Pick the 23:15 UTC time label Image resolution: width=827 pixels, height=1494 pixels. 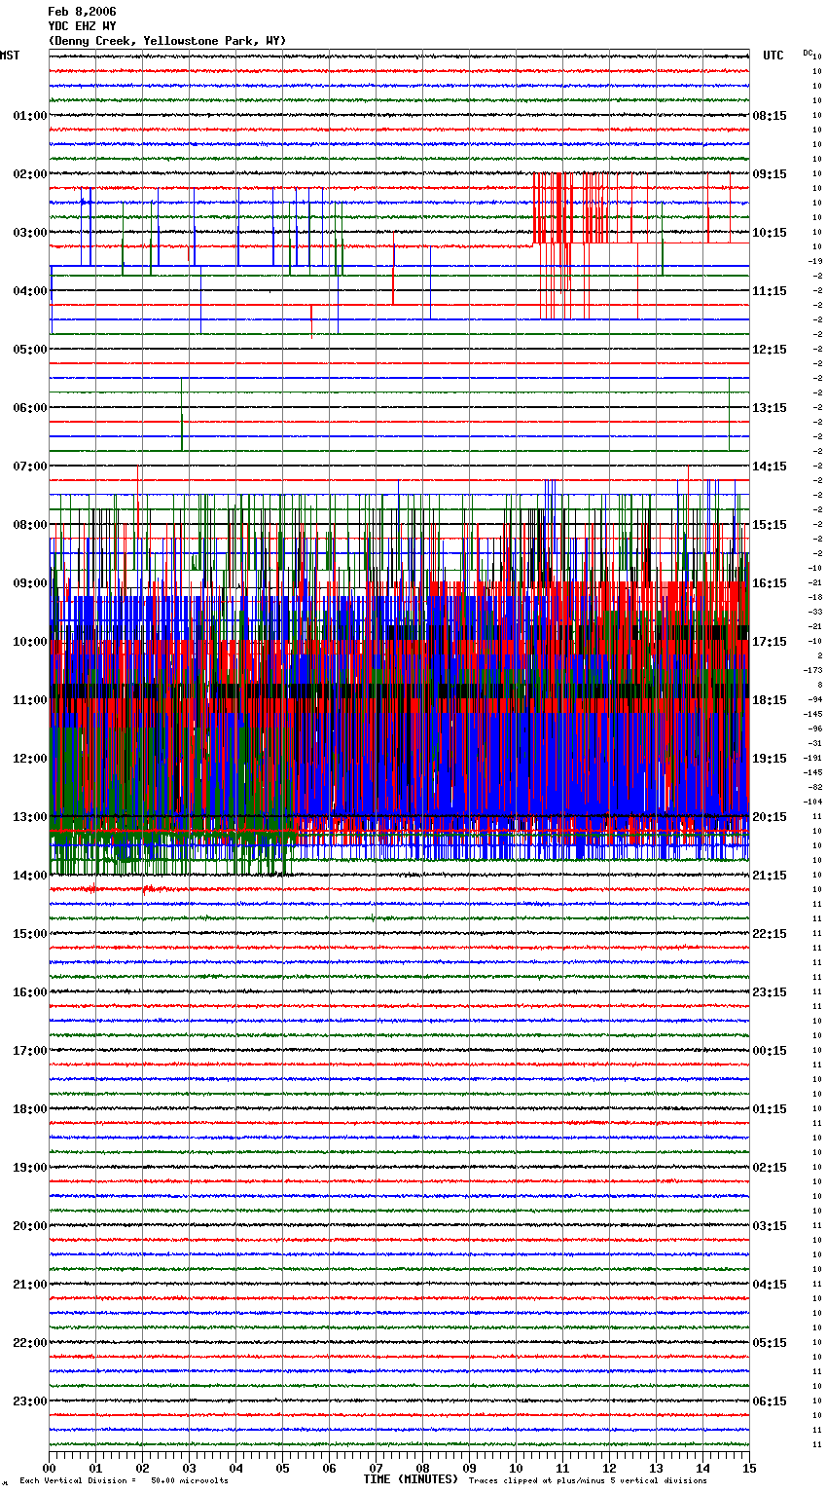tap(770, 992)
